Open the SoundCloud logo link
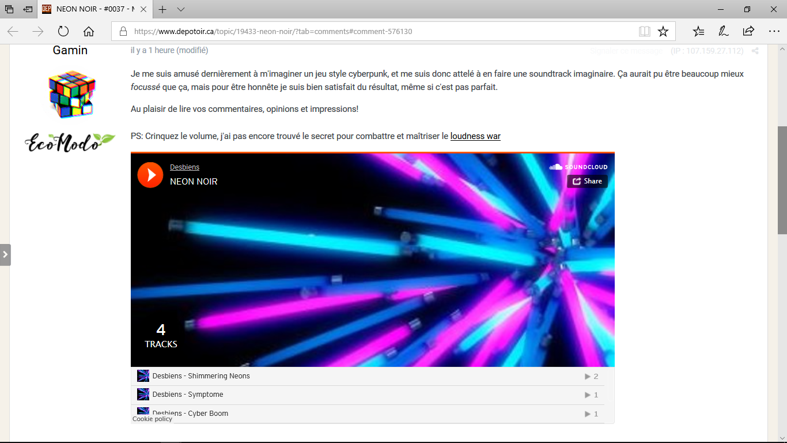The height and width of the screenshot is (443, 787). (x=578, y=167)
